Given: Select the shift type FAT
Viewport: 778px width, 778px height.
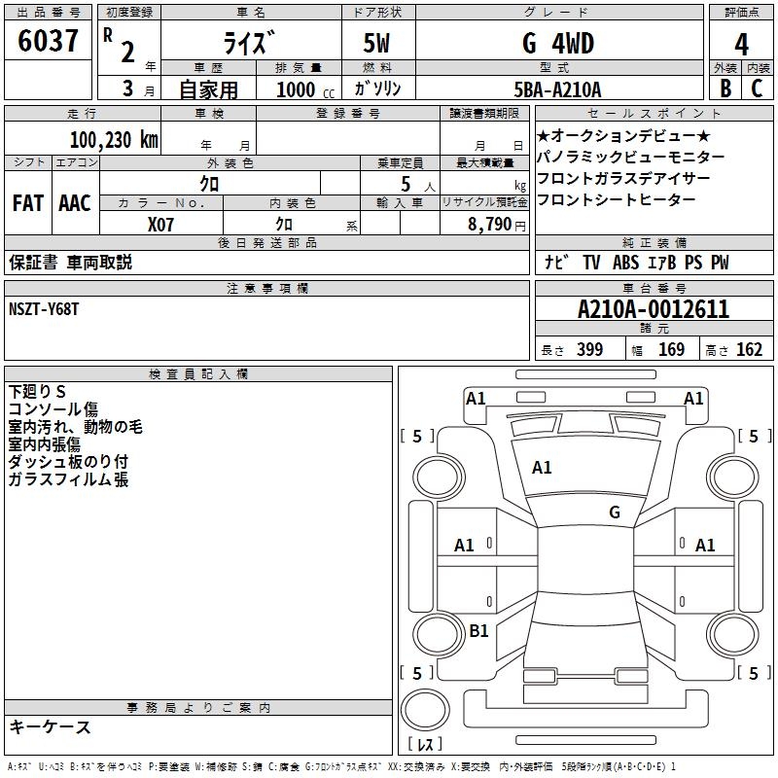Looking at the screenshot, I should (28, 203).
